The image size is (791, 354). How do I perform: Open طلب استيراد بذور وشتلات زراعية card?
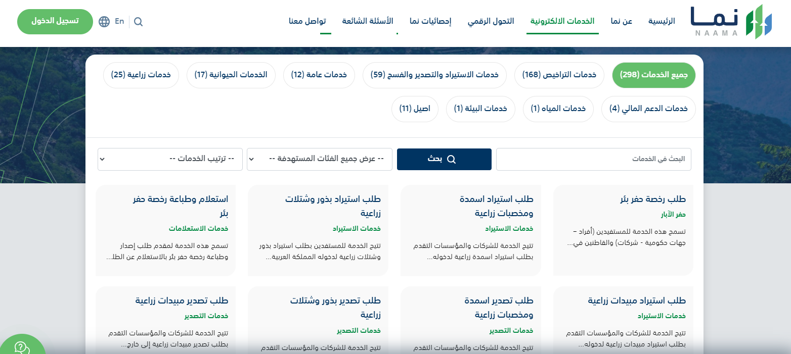(x=318, y=230)
